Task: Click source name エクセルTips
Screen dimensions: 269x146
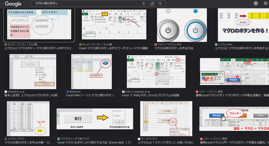Action: point(225,45)
